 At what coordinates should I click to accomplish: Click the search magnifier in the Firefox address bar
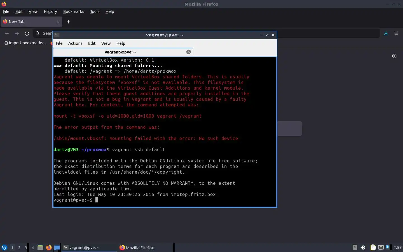click(x=38, y=33)
